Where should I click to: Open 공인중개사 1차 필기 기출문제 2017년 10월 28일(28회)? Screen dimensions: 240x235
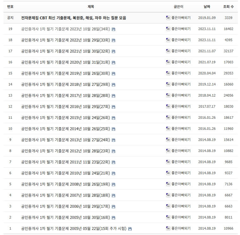coord(66,96)
